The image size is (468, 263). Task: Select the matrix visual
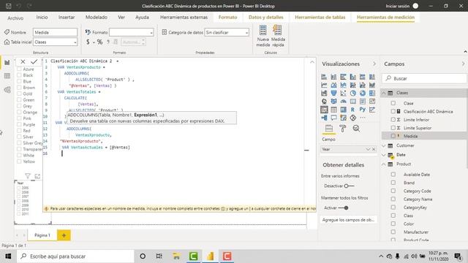tap(343, 110)
